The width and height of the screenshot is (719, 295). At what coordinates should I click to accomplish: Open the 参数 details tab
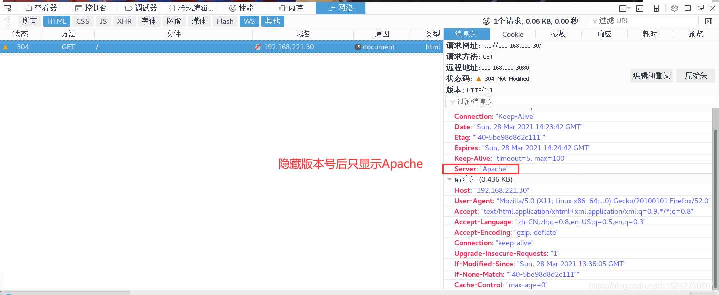pos(558,34)
